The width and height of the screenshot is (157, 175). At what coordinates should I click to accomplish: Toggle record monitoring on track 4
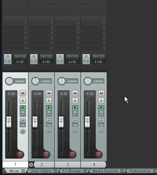101,108
